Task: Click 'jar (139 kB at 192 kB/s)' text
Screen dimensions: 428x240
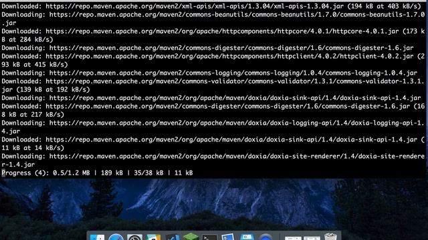Action: coord(45,89)
